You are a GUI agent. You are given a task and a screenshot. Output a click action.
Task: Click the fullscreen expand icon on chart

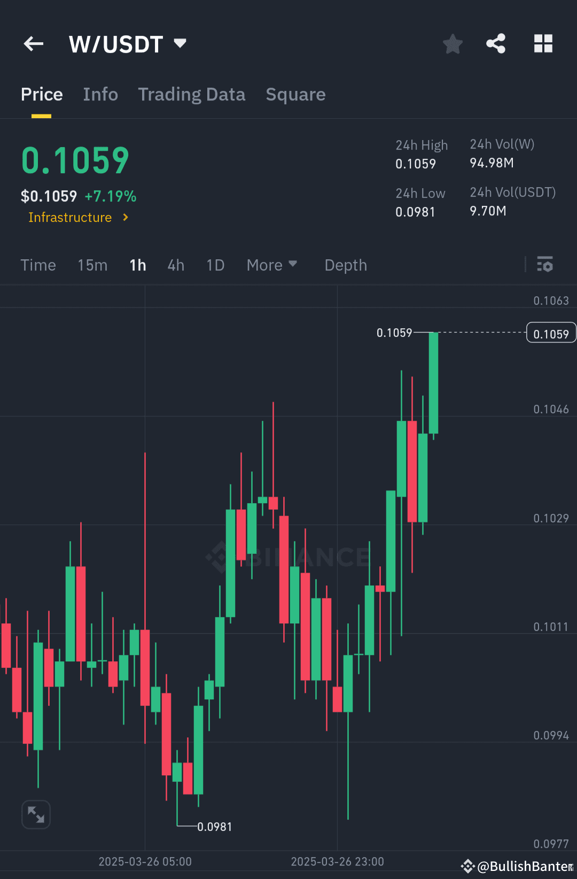35,814
